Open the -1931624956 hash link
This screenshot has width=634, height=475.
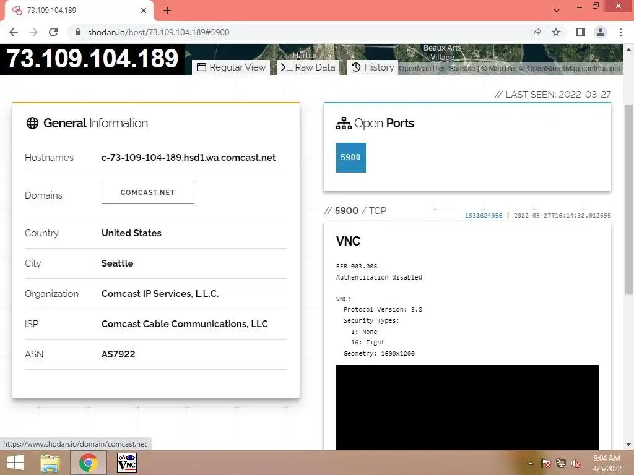tap(482, 216)
